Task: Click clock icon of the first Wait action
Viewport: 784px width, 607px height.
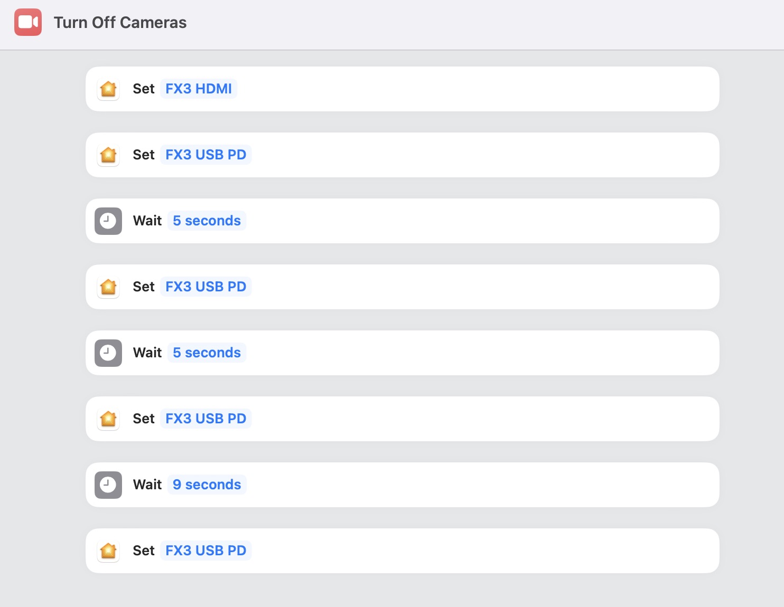Action: point(108,221)
